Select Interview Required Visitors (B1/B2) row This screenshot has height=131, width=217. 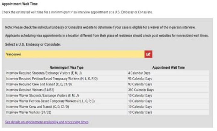pos(107,90)
